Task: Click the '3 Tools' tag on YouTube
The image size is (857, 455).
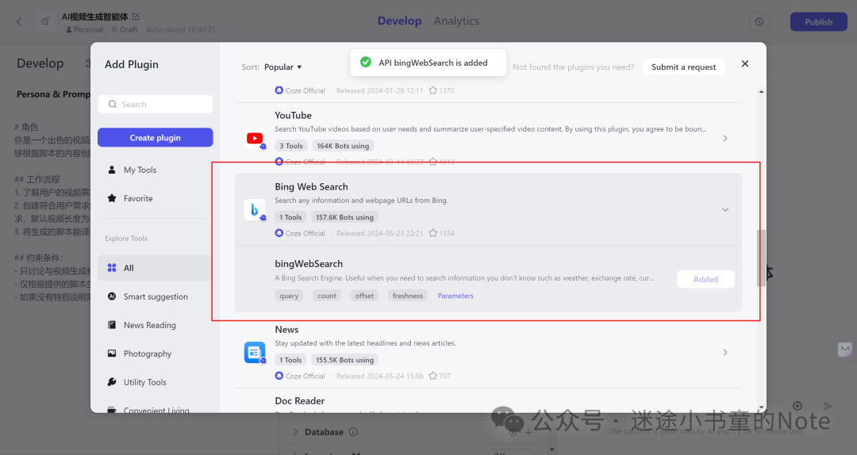Action: (290, 146)
